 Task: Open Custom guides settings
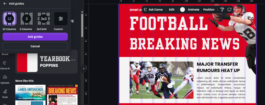tap(61, 19)
